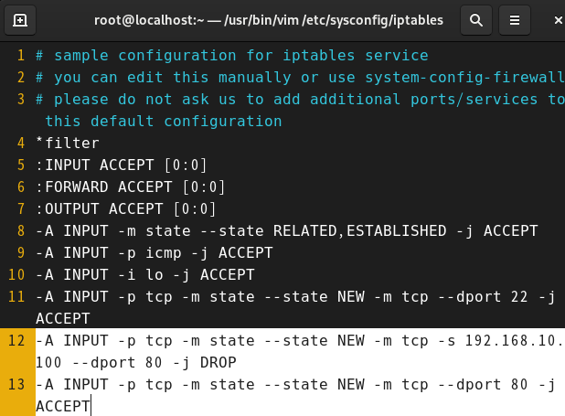
Task: Click 'ports/services' in line 3
Action: tap(474, 99)
